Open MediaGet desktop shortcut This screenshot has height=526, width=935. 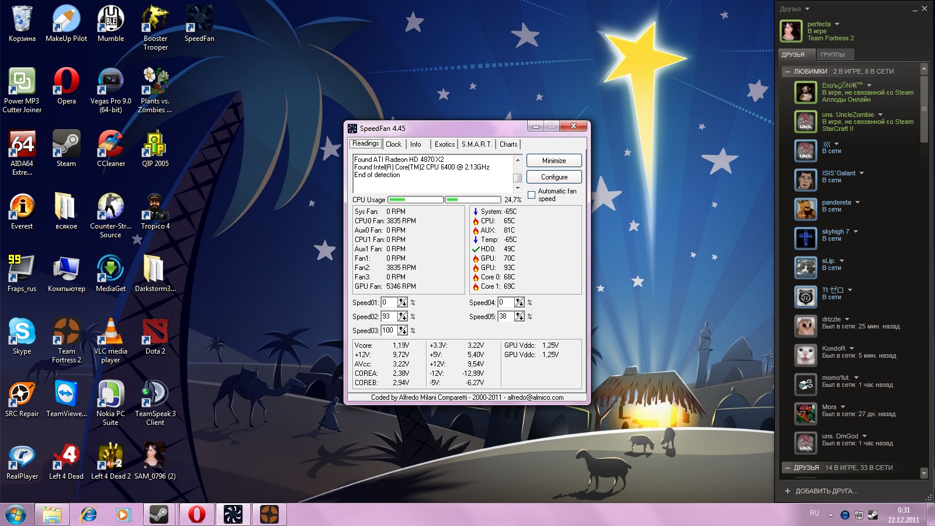(x=110, y=274)
